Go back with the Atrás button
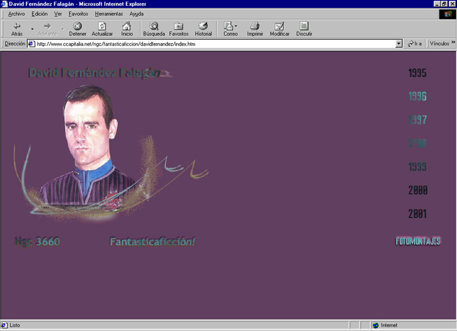Image resolution: width=457 pixels, height=331 pixels. pos(17,29)
